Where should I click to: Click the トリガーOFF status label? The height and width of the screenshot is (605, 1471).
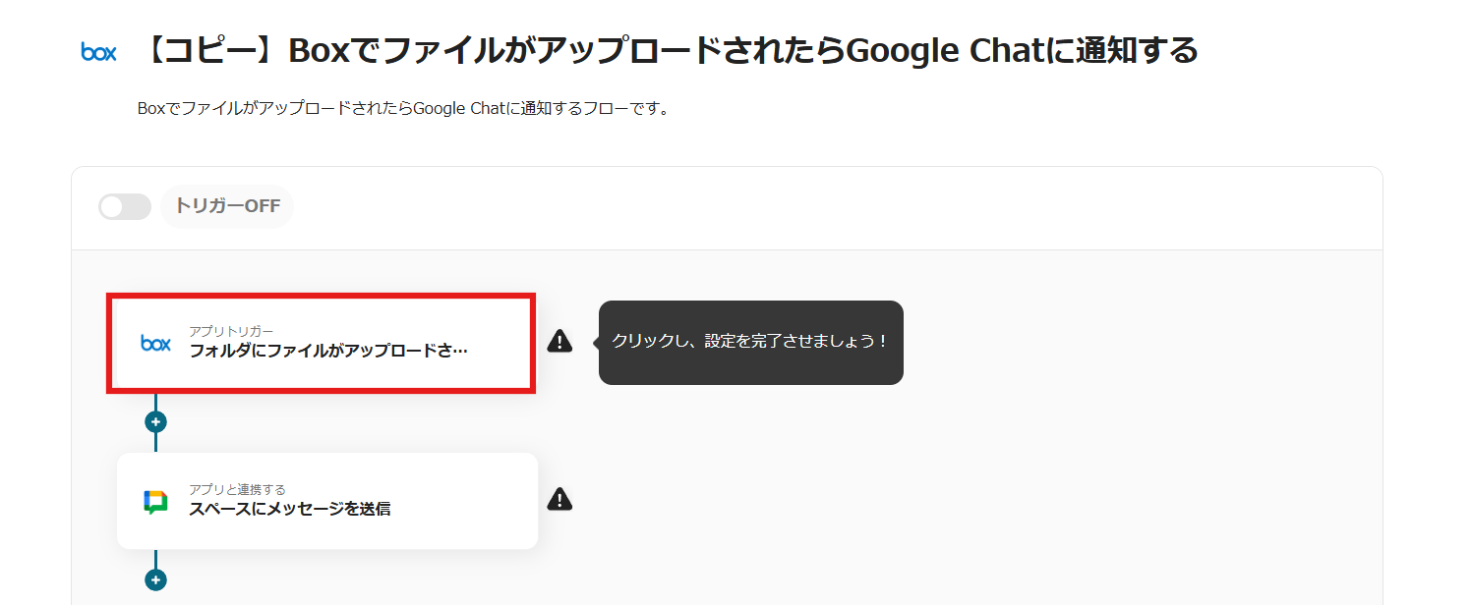[227, 206]
